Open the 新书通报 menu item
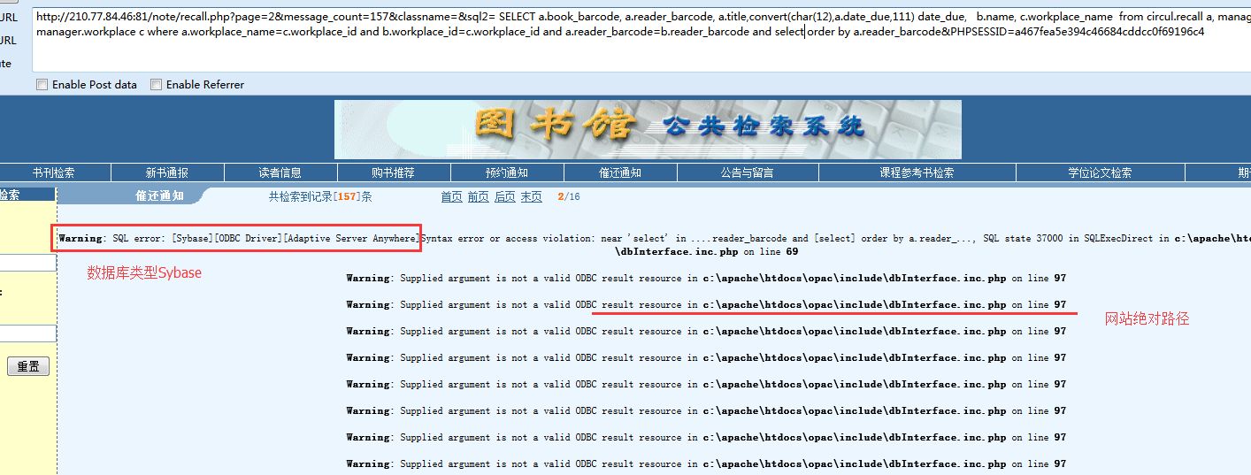Image resolution: width=1251 pixels, height=475 pixels. click(x=167, y=172)
